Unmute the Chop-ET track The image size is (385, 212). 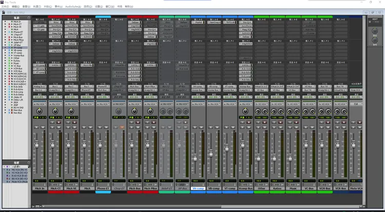tap(123, 127)
